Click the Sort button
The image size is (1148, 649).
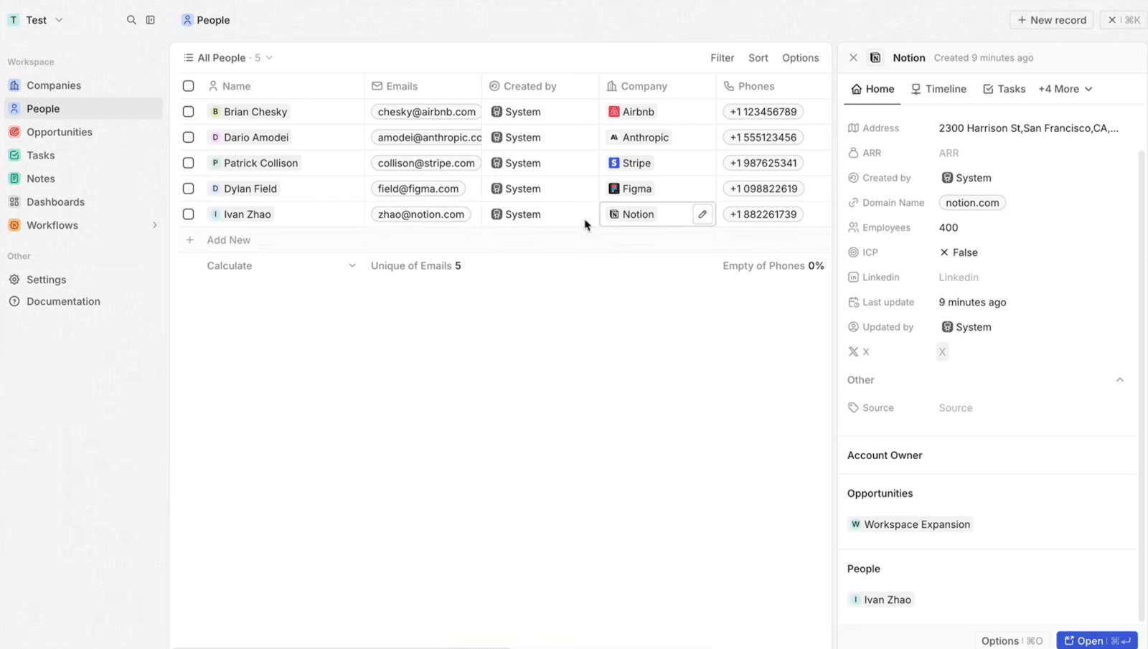[x=758, y=57]
